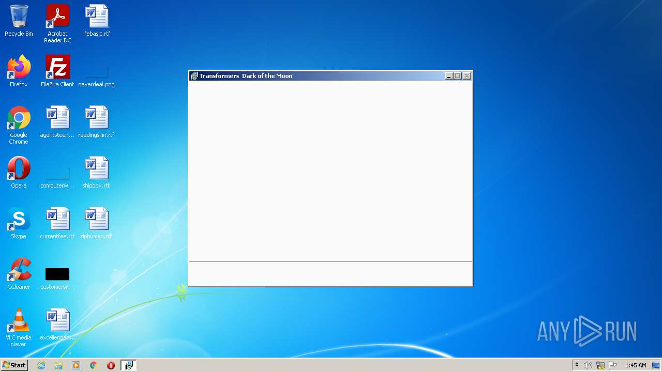Select the lifebasic.rtf document icon
This screenshot has width=662, height=372.
pyautogui.click(x=96, y=21)
